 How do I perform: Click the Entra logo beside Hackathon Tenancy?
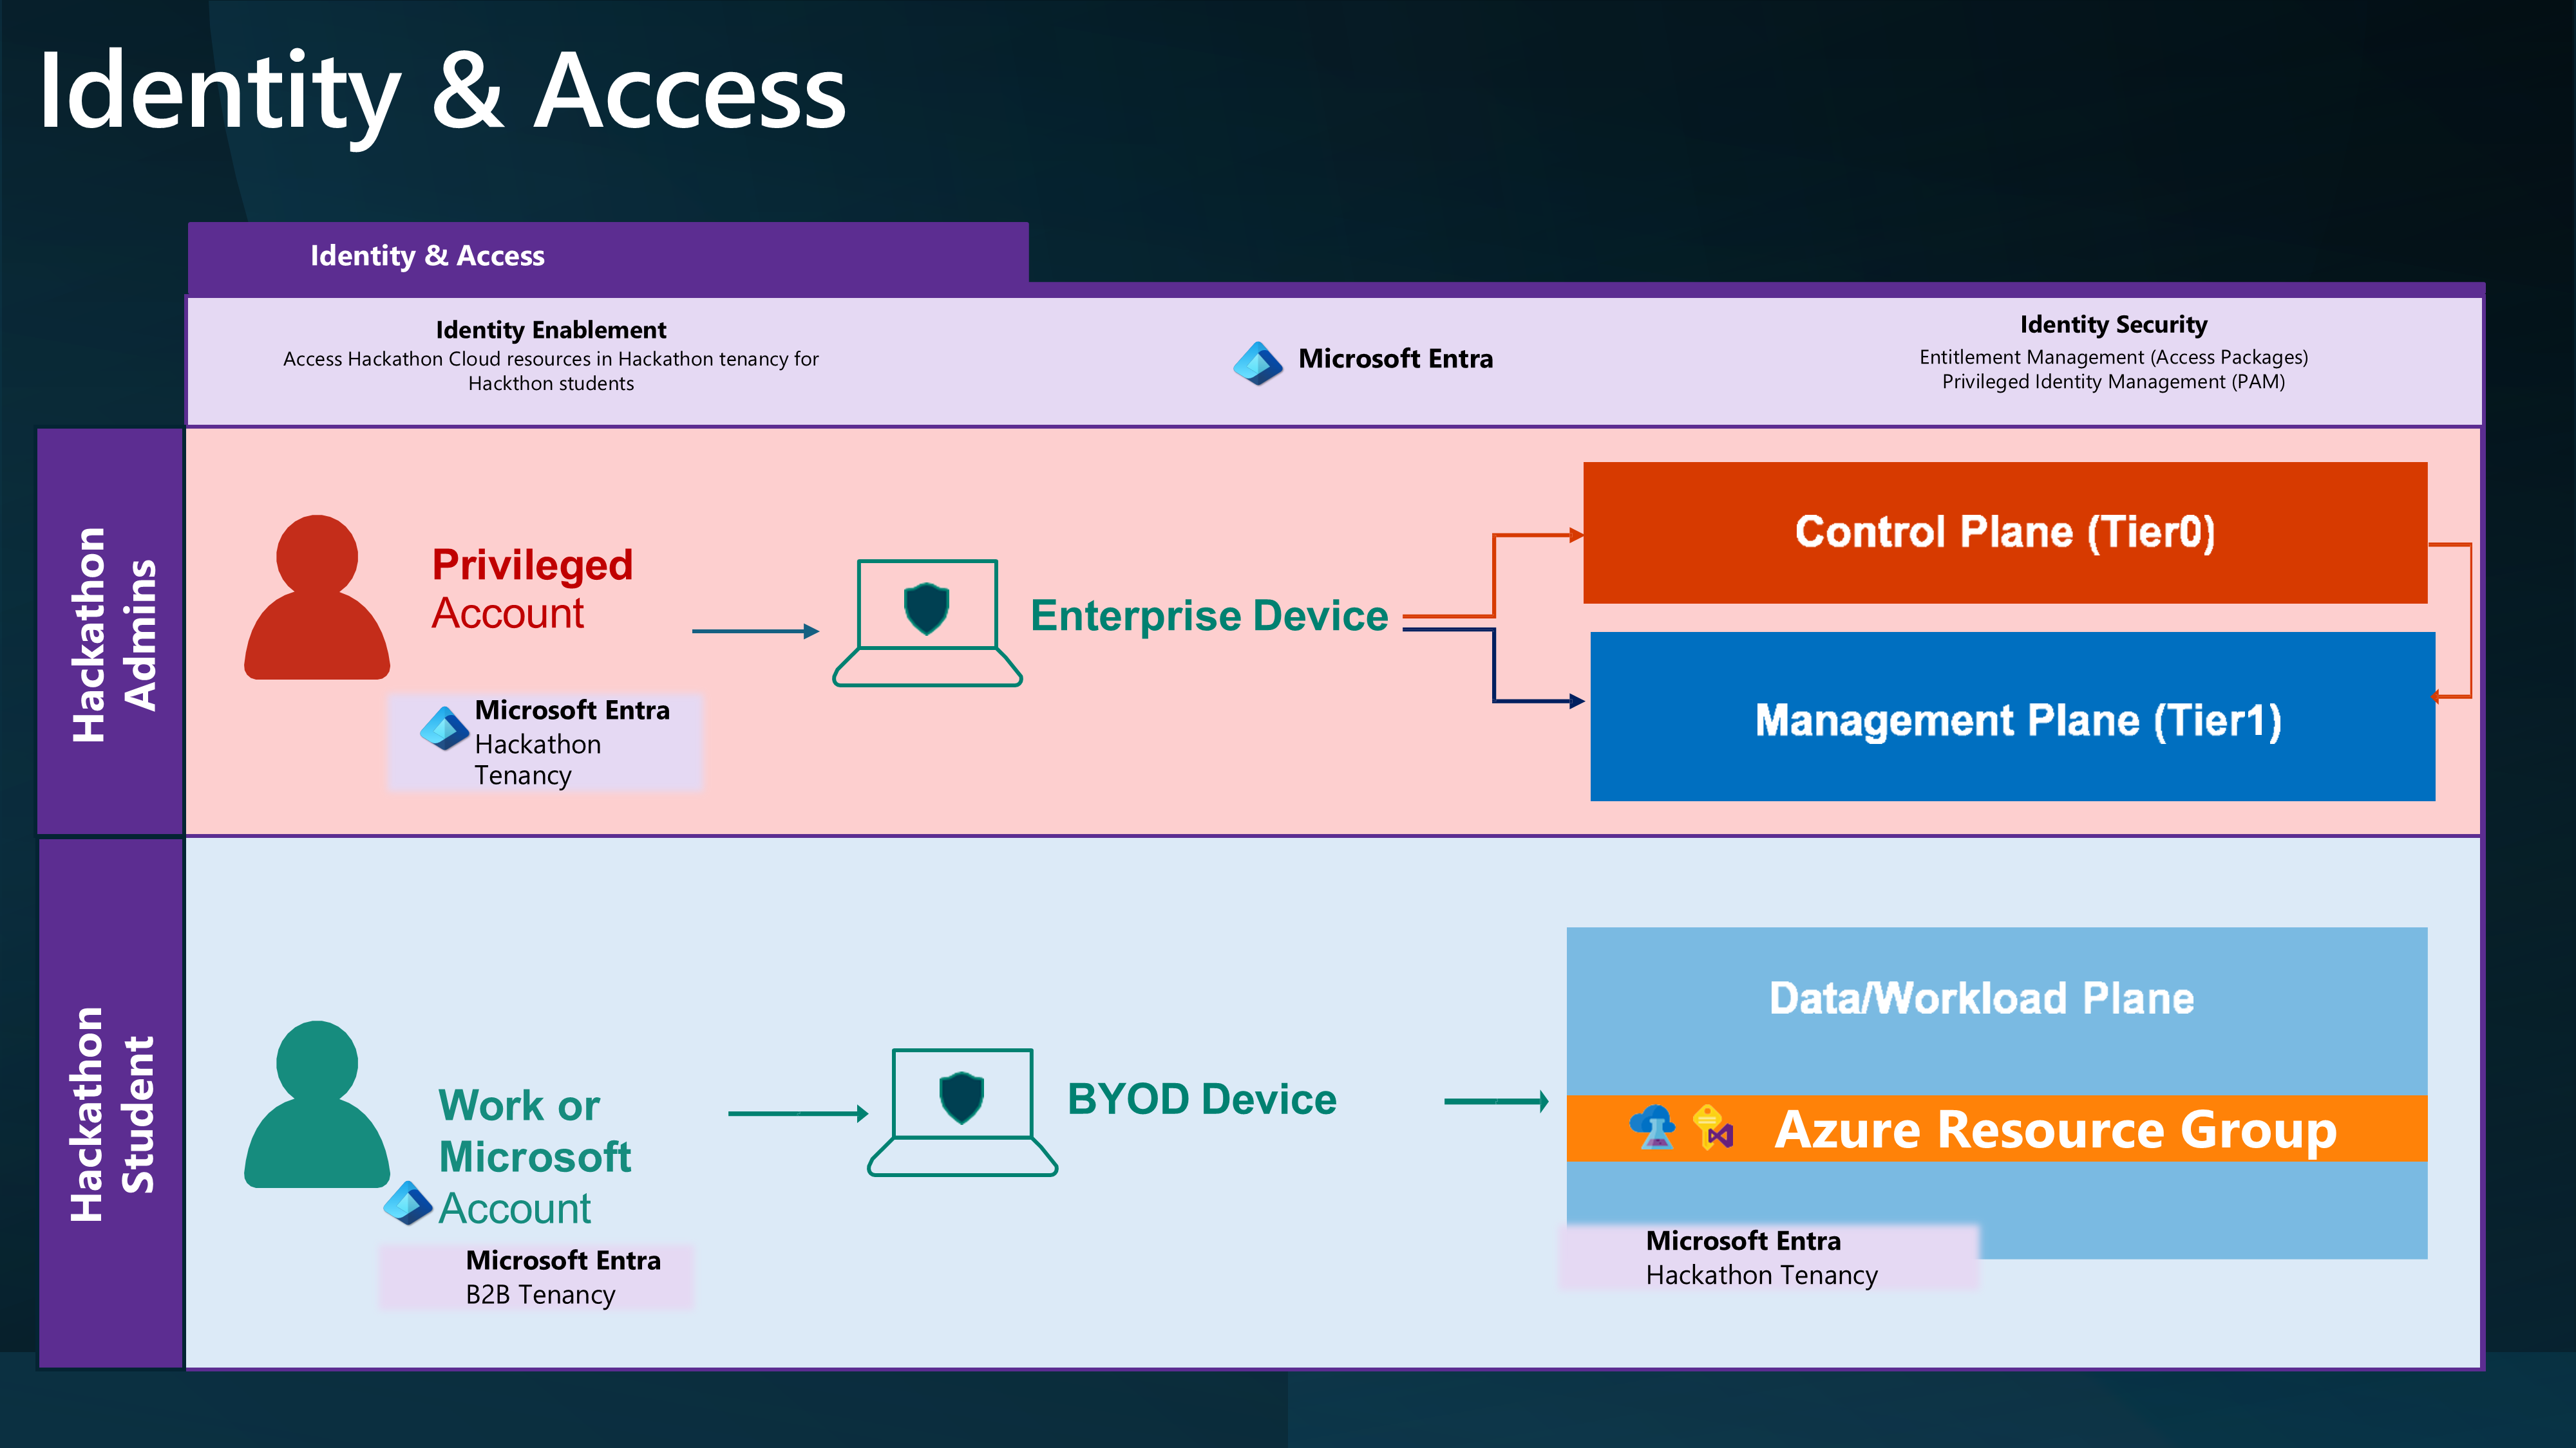[444, 729]
